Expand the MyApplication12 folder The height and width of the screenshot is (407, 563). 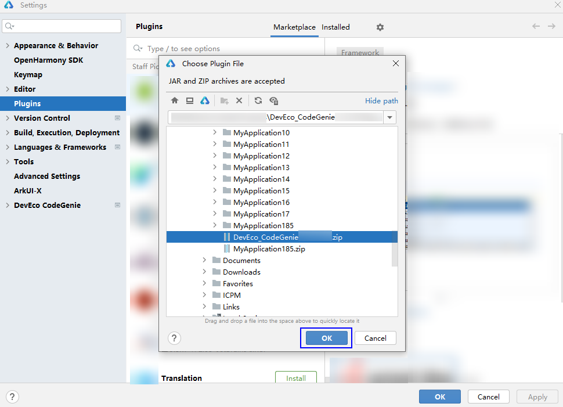[215, 156]
